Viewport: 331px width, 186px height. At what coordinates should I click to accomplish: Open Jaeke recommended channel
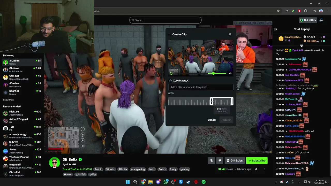click(22, 151)
